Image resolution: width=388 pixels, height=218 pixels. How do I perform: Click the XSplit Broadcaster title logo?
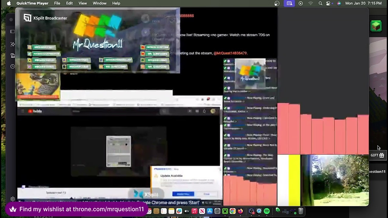[x=45, y=18]
